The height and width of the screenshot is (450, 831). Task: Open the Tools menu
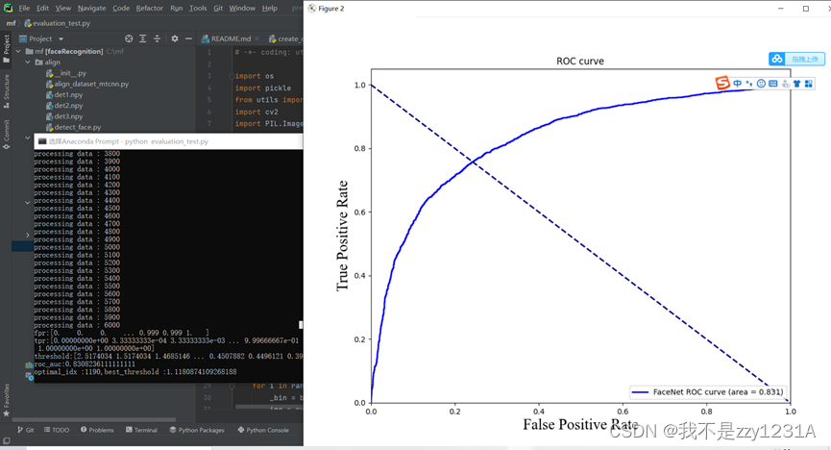click(198, 8)
